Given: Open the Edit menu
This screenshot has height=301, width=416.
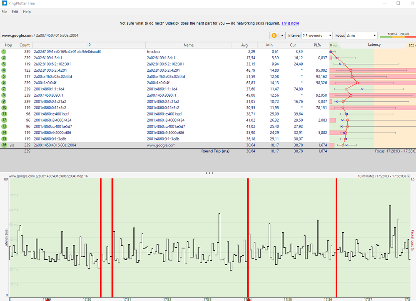Looking at the screenshot, I should point(15,12).
